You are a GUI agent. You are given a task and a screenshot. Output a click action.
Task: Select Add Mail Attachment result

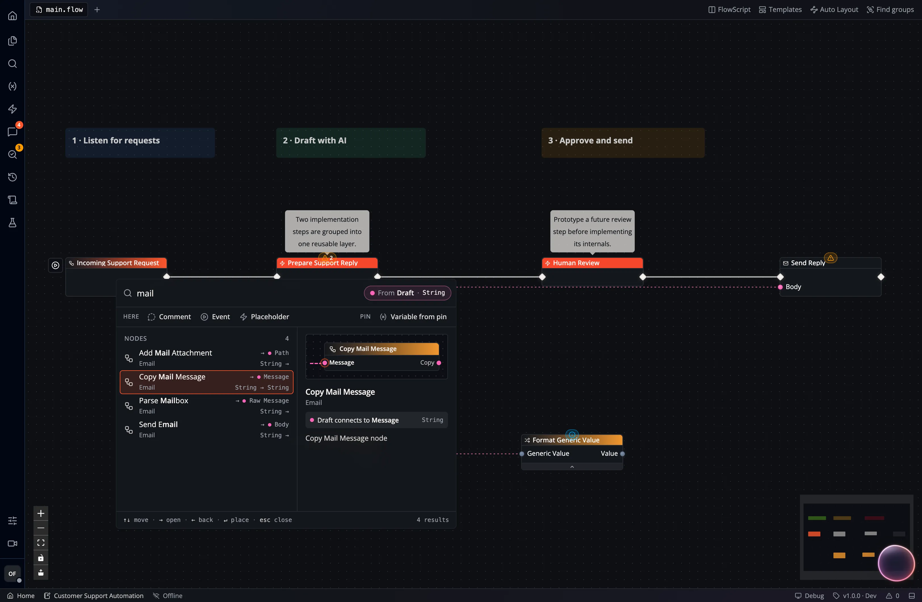(x=206, y=358)
